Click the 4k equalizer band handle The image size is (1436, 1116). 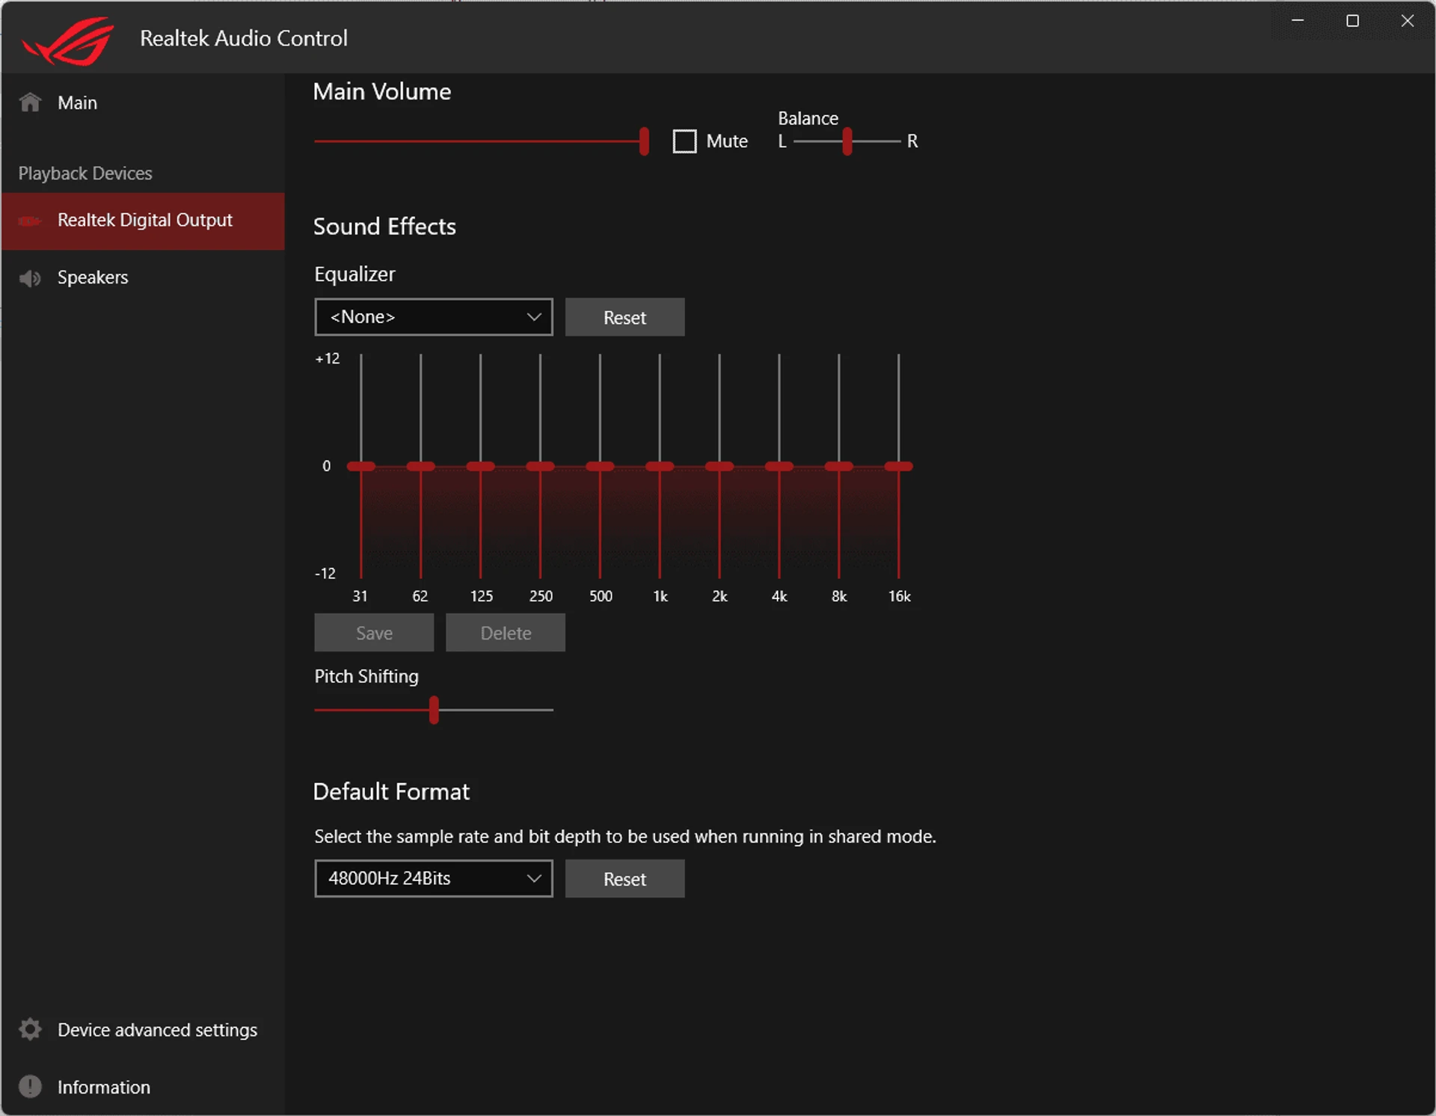tap(779, 467)
